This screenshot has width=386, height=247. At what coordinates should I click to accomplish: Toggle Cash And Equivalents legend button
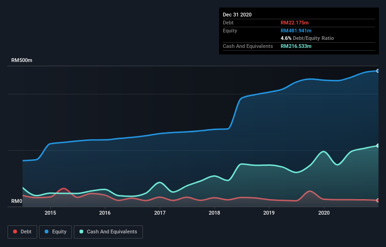108,232
